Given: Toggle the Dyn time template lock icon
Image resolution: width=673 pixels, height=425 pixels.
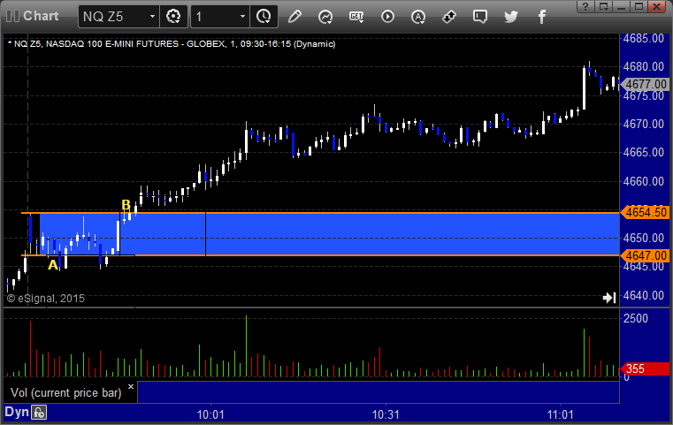Looking at the screenshot, I should click(39, 412).
